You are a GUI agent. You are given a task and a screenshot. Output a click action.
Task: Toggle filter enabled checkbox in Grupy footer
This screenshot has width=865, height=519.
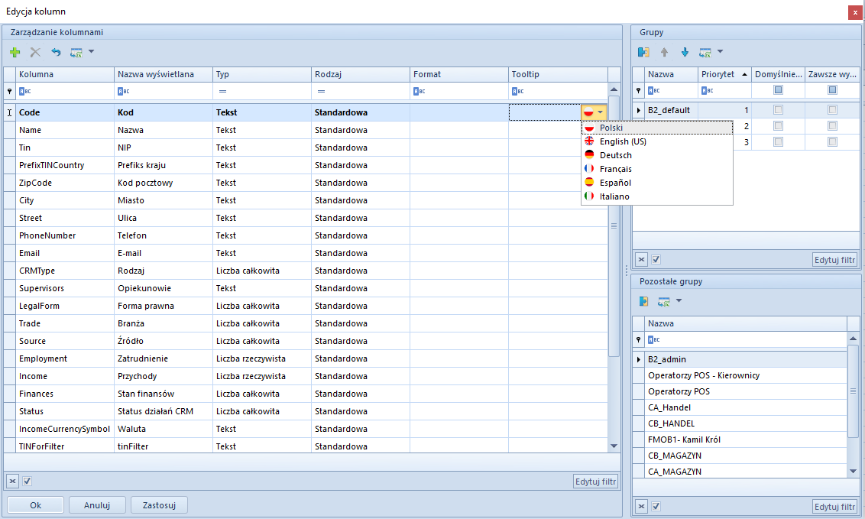656,259
